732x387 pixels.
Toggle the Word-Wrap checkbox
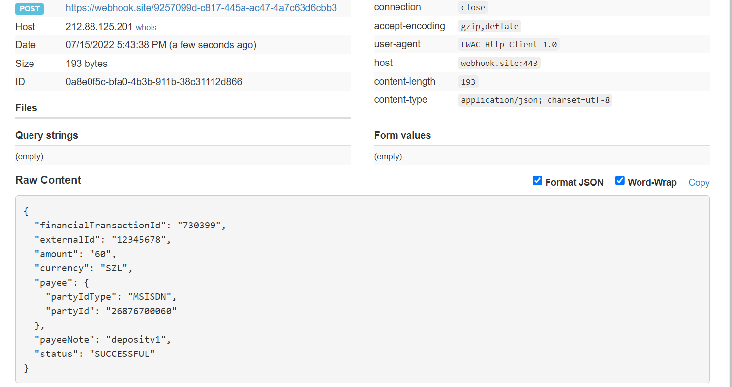(620, 181)
